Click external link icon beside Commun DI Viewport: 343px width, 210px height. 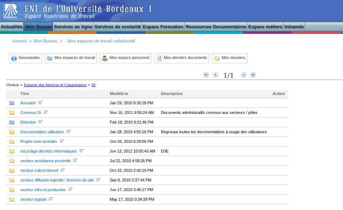[46, 112]
